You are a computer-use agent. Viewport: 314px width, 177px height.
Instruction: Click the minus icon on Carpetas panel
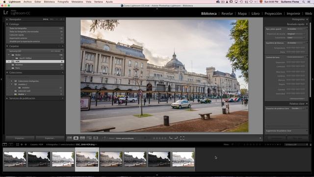pos(59,46)
